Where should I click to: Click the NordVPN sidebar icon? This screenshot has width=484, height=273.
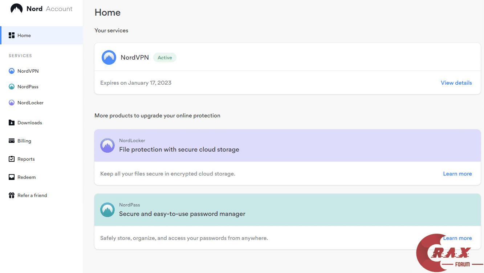[x=12, y=71]
